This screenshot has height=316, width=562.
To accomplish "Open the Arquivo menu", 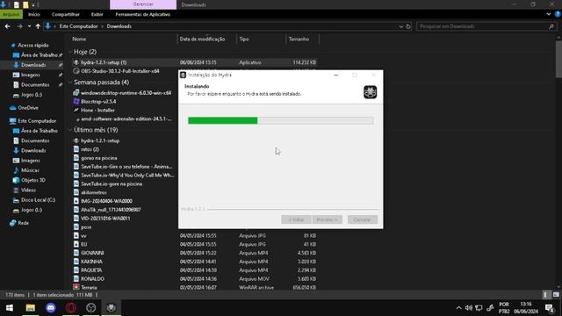I will click(11, 14).
